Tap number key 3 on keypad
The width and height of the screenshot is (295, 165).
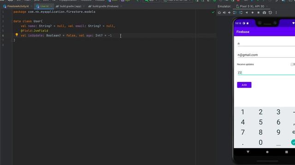coord(278,112)
